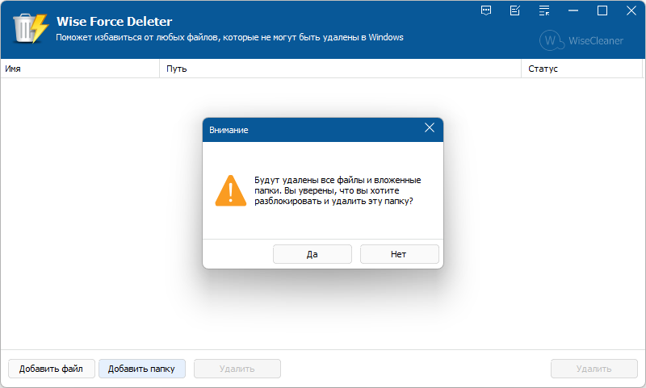Open the menu list icon in title bar
The height and width of the screenshot is (388, 646).
pos(544,10)
